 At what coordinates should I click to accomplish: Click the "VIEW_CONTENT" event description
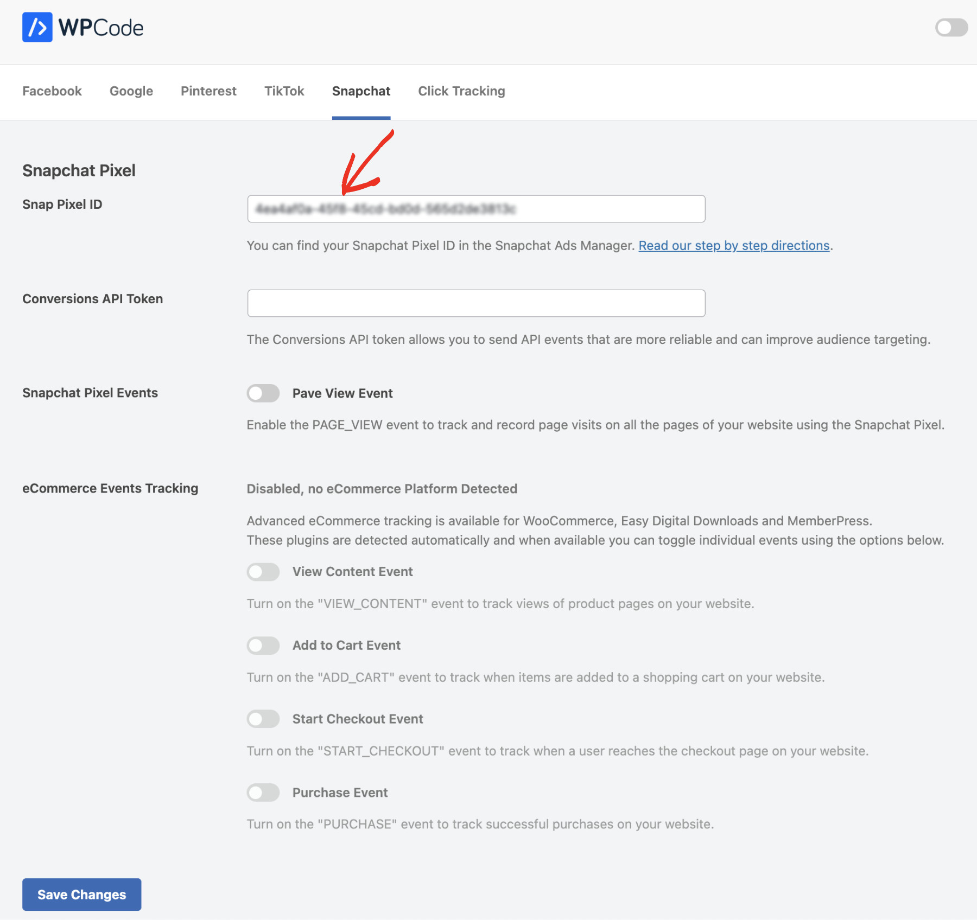click(x=500, y=604)
